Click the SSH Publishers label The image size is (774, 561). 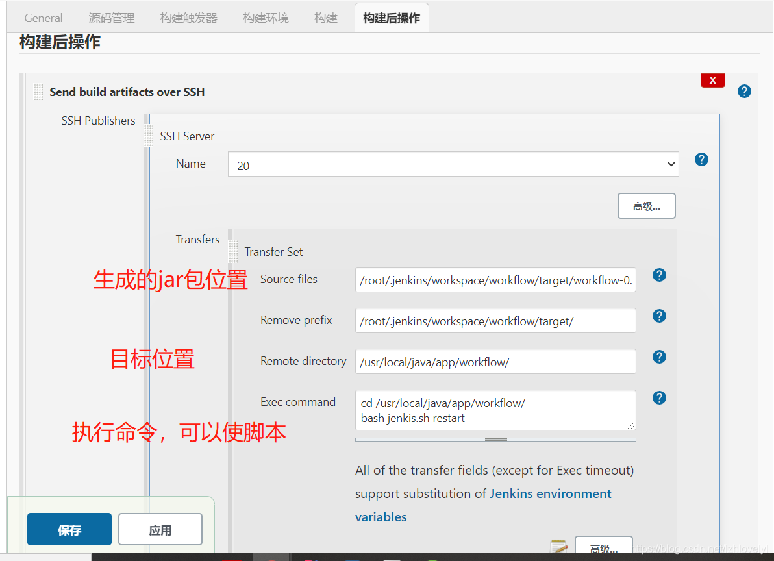[98, 121]
